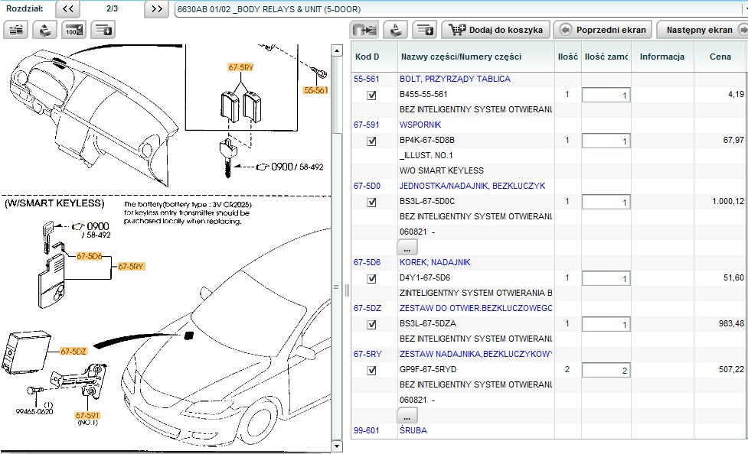
Task: Click order quantity field for B455-55-561
Action: [606, 95]
